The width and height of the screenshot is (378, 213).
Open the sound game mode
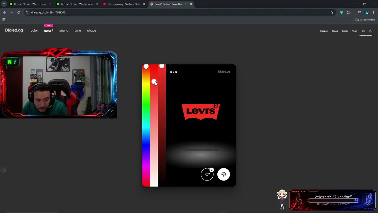click(x=64, y=30)
